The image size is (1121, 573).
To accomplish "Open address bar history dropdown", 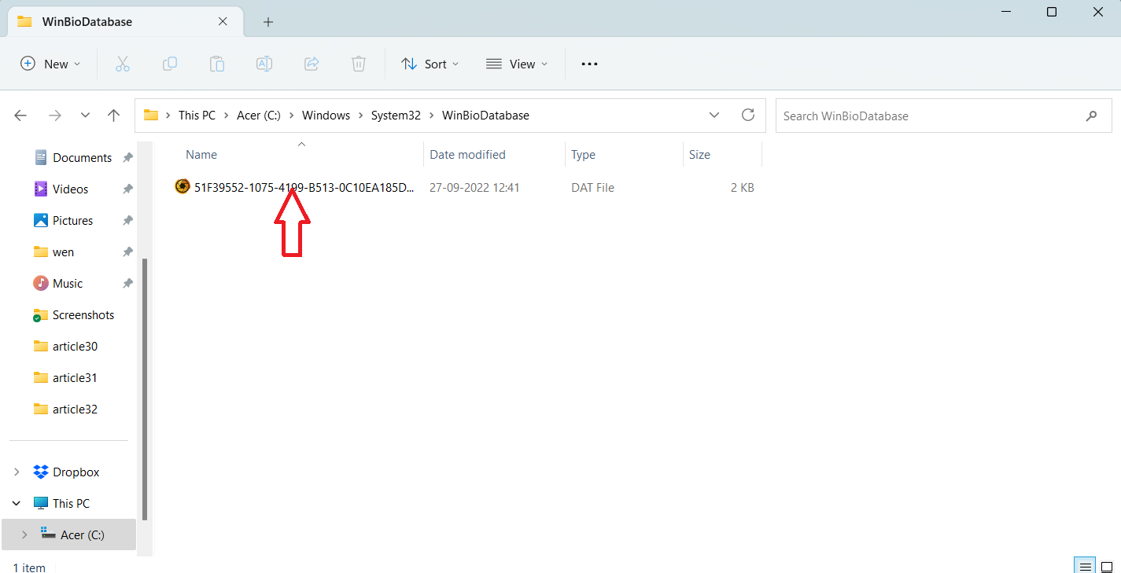I will coord(714,116).
